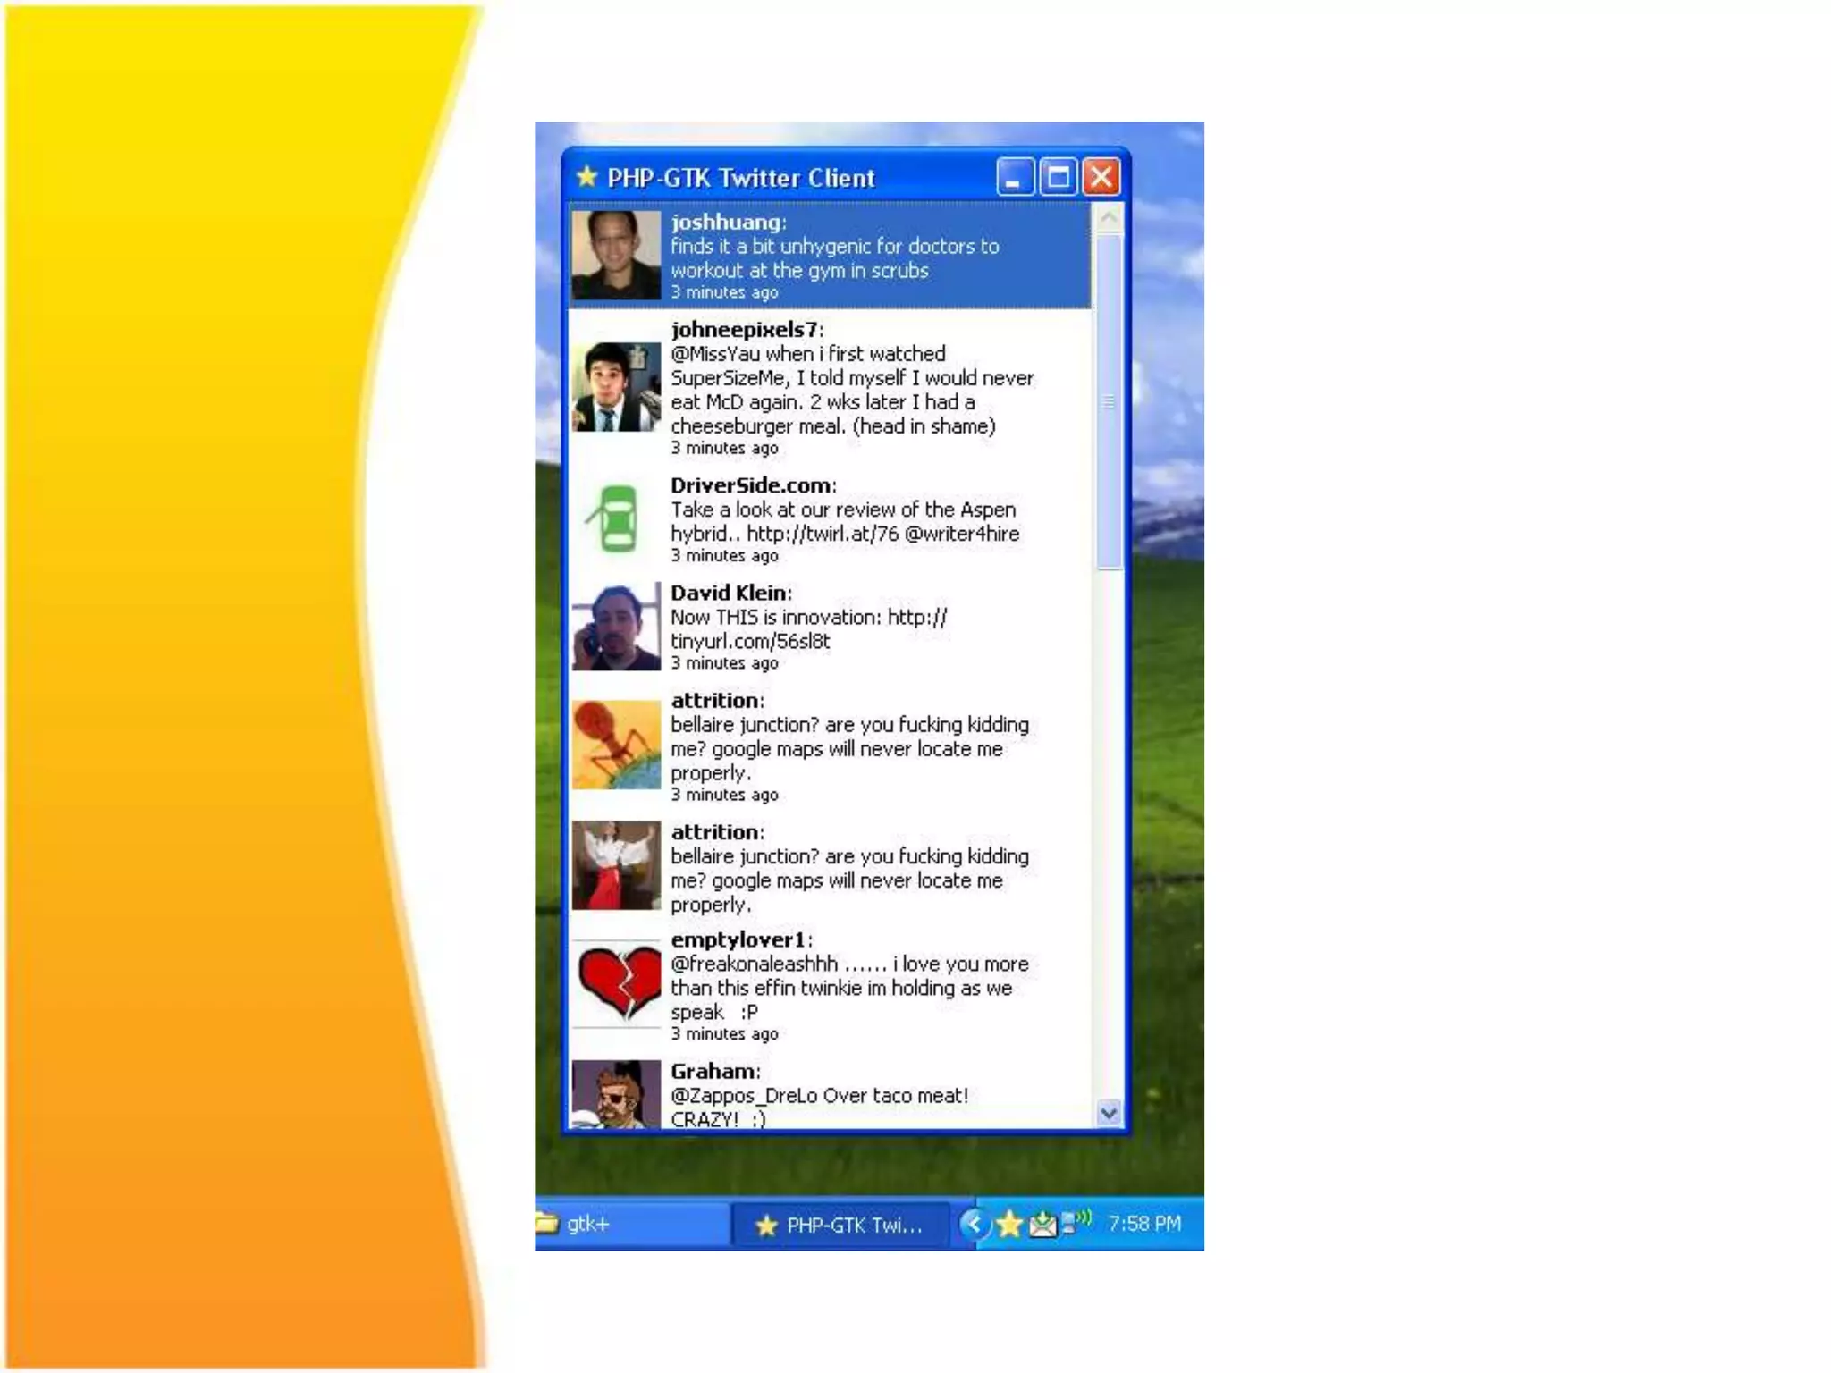Click the vertical scrollbar thumb
This screenshot has width=1831, height=1373.
[1109, 402]
